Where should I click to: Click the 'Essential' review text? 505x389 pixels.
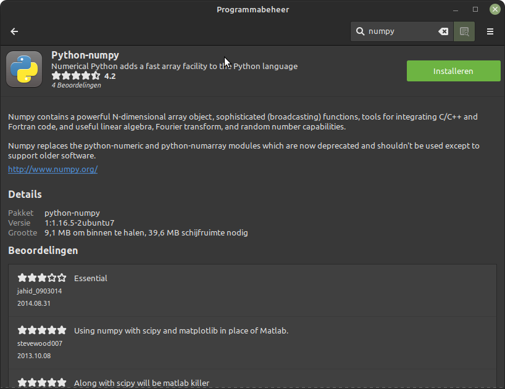91,279
